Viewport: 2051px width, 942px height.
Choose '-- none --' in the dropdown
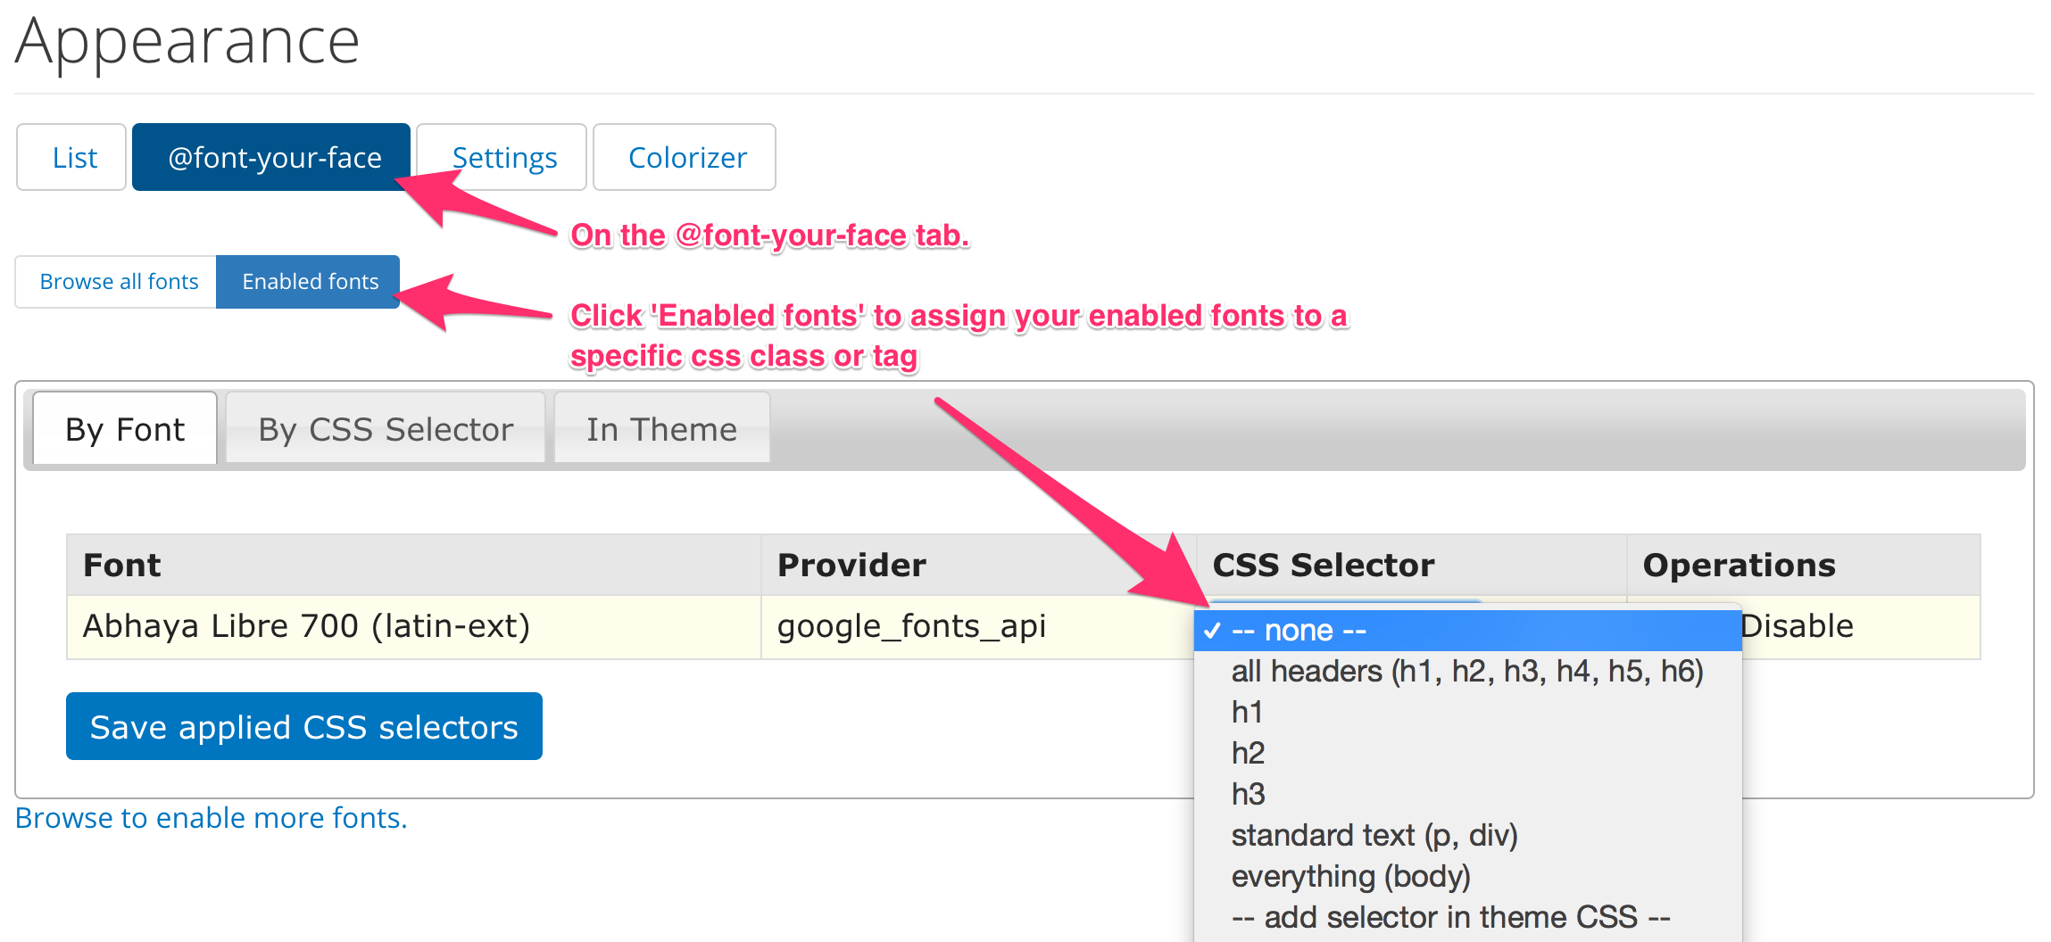(x=1467, y=631)
